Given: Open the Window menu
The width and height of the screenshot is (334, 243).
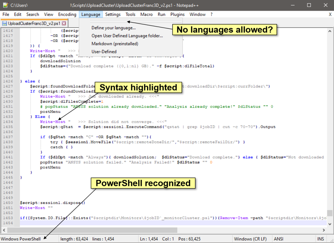Looking at the screenshot, I should pos(197,14).
